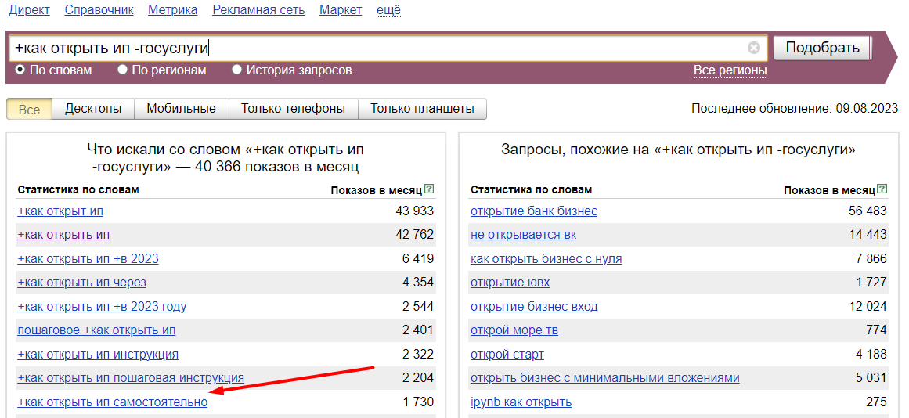The width and height of the screenshot is (909, 418).
Task: Click the 'Подобрать' button
Action: pyautogui.click(x=822, y=48)
